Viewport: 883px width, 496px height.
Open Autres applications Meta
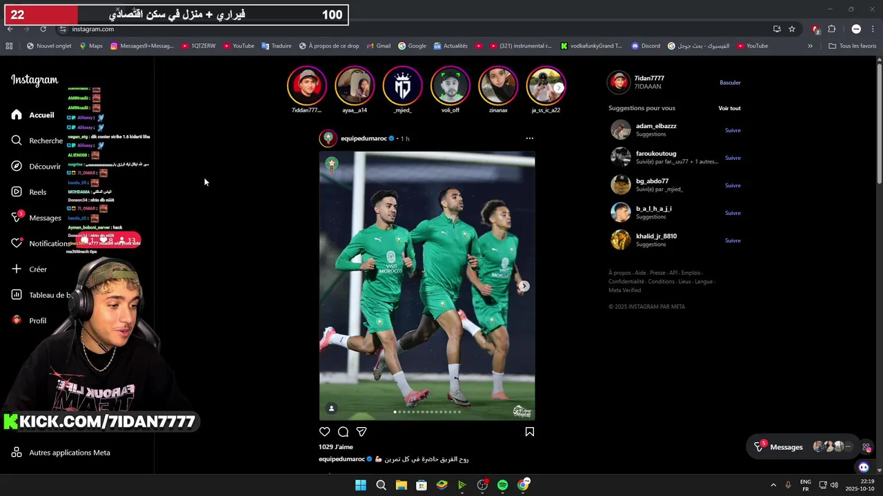tap(61, 453)
